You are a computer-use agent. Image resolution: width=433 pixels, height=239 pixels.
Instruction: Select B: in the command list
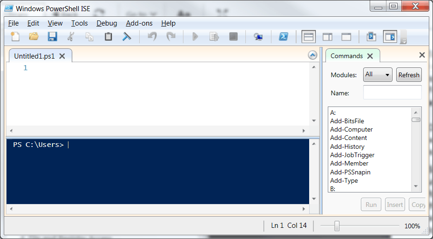coord(333,189)
